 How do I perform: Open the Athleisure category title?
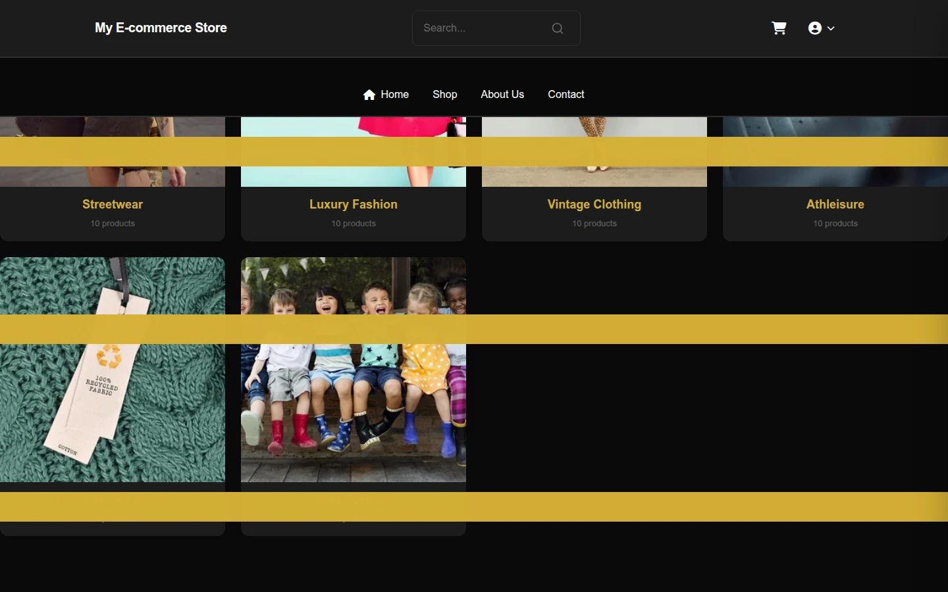pyautogui.click(x=835, y=205)
